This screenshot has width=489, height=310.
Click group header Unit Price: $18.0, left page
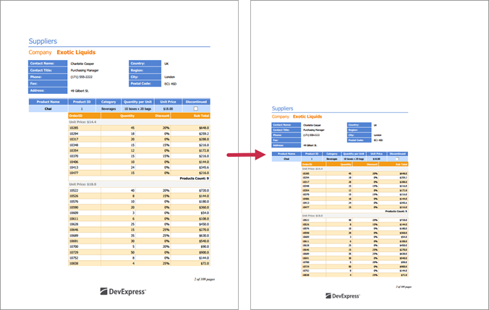82,184
